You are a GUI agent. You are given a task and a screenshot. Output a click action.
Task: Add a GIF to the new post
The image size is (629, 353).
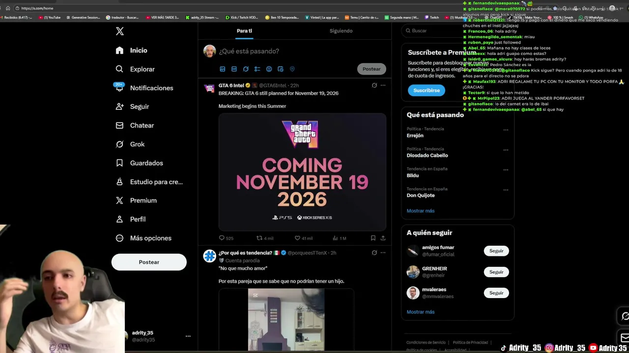(x=234, y=69)
